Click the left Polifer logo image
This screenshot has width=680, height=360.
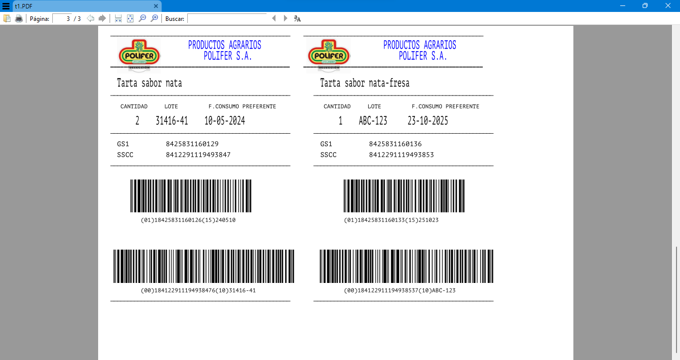138,55
